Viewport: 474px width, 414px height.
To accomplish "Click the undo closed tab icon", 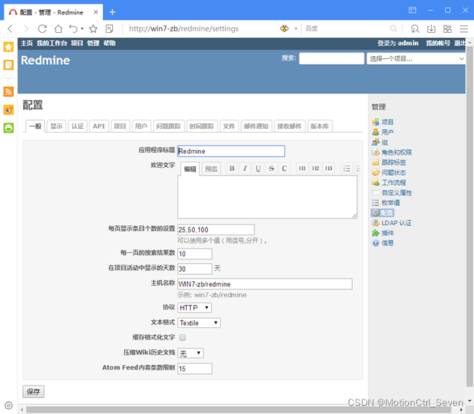I will click(73, 28).
